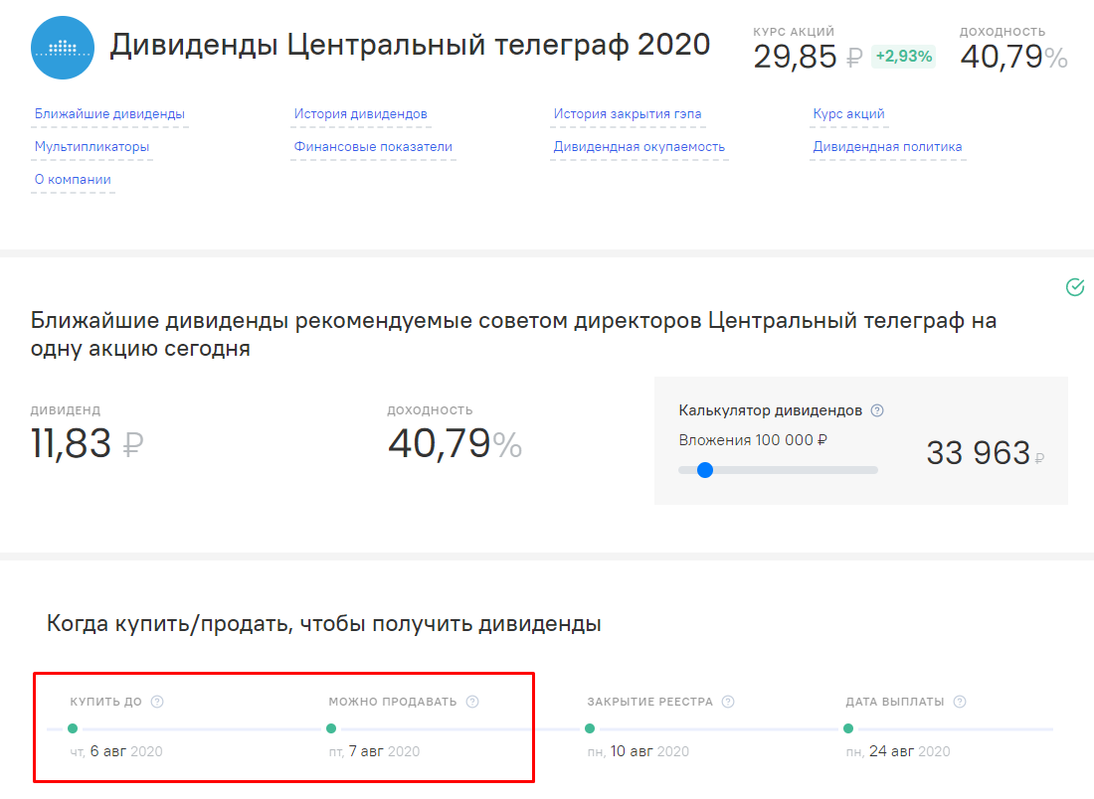Click the green checkmark icon top right
1094x799 pixels.
[1075, 287]
